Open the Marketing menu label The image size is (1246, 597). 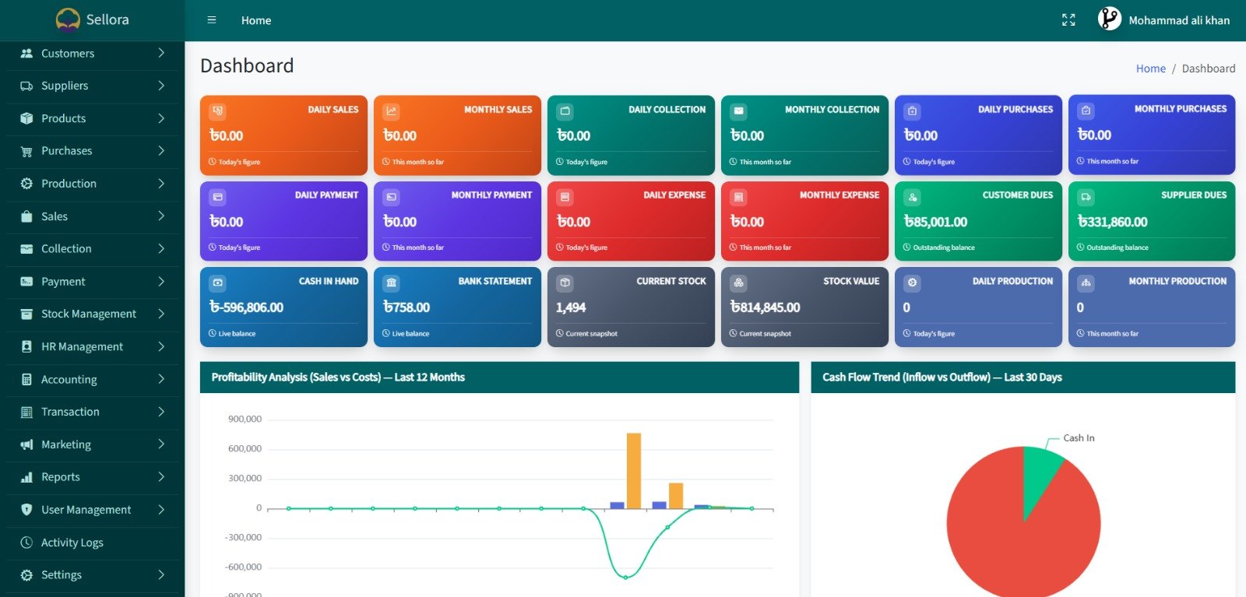coord(66,444)
